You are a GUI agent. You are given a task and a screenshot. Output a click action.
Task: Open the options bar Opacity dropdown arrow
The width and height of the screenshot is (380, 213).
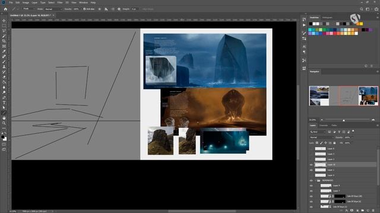point(81,9)
